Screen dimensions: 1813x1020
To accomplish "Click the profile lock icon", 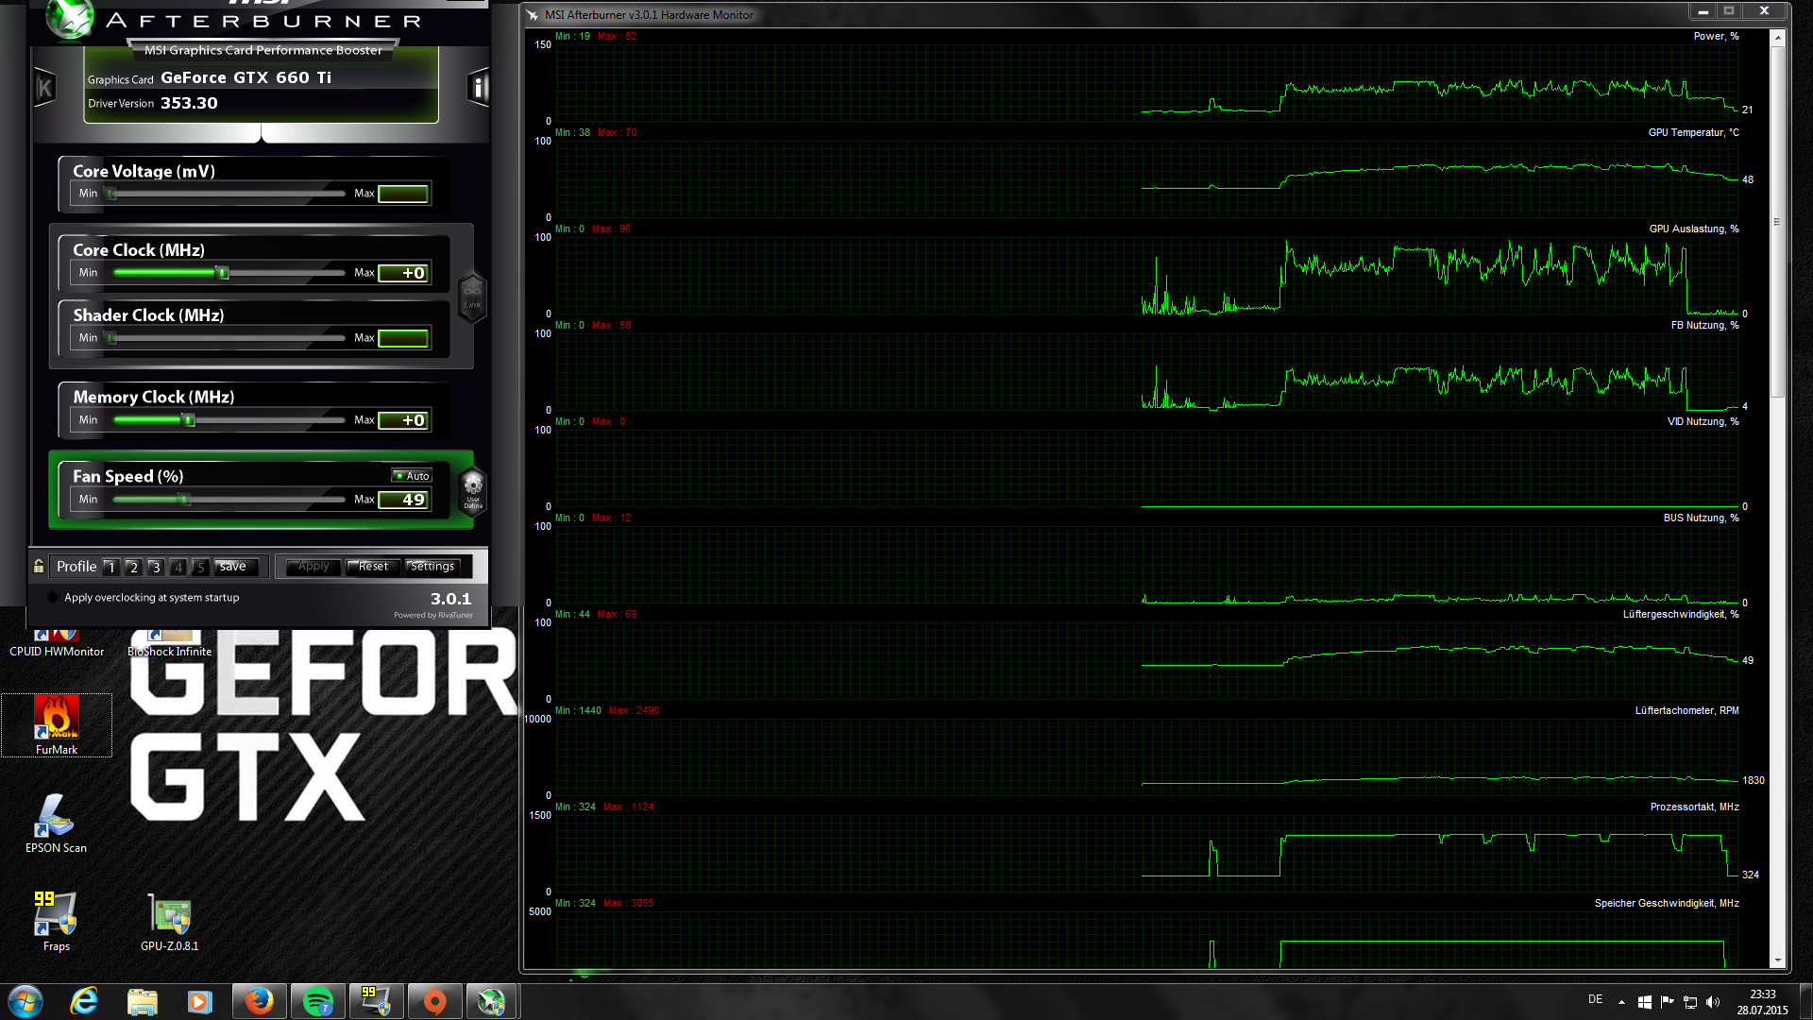I will 39,566.
